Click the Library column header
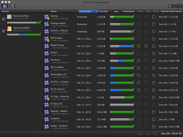 (53, 12)
